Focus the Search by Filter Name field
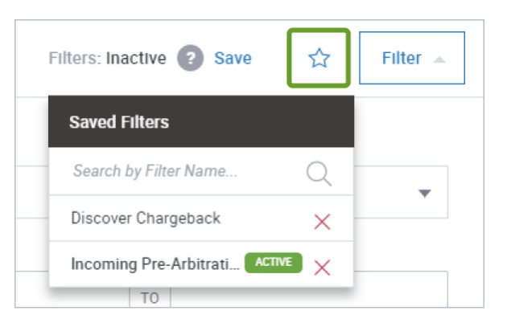Image resolution: width=507 pixels, height=323 pixels. 177,172
